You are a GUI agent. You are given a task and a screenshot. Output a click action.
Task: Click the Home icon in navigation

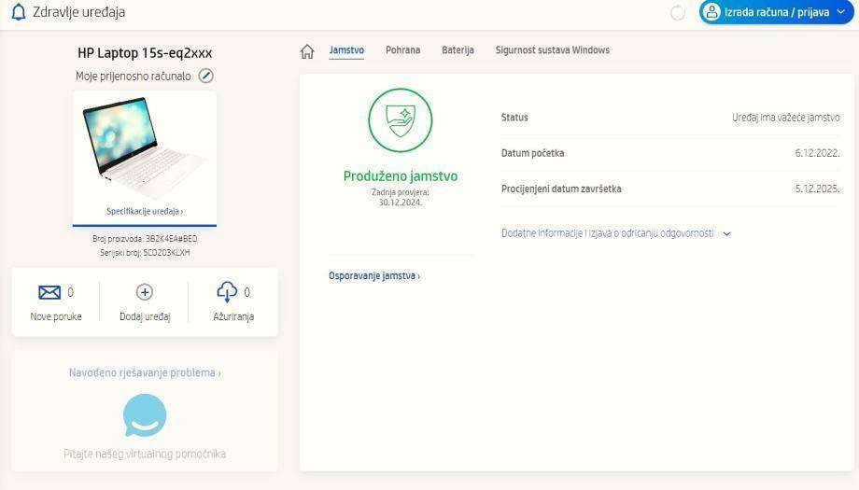point(307,51)
